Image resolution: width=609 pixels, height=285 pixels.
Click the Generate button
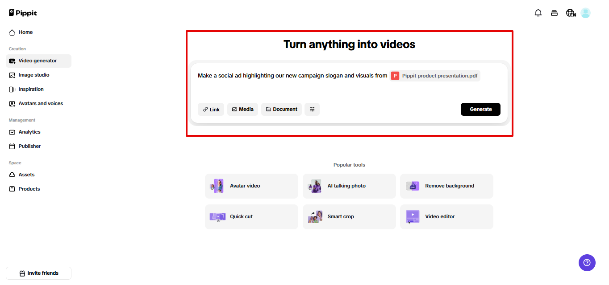pyautogui.click(x=480, y=109)
